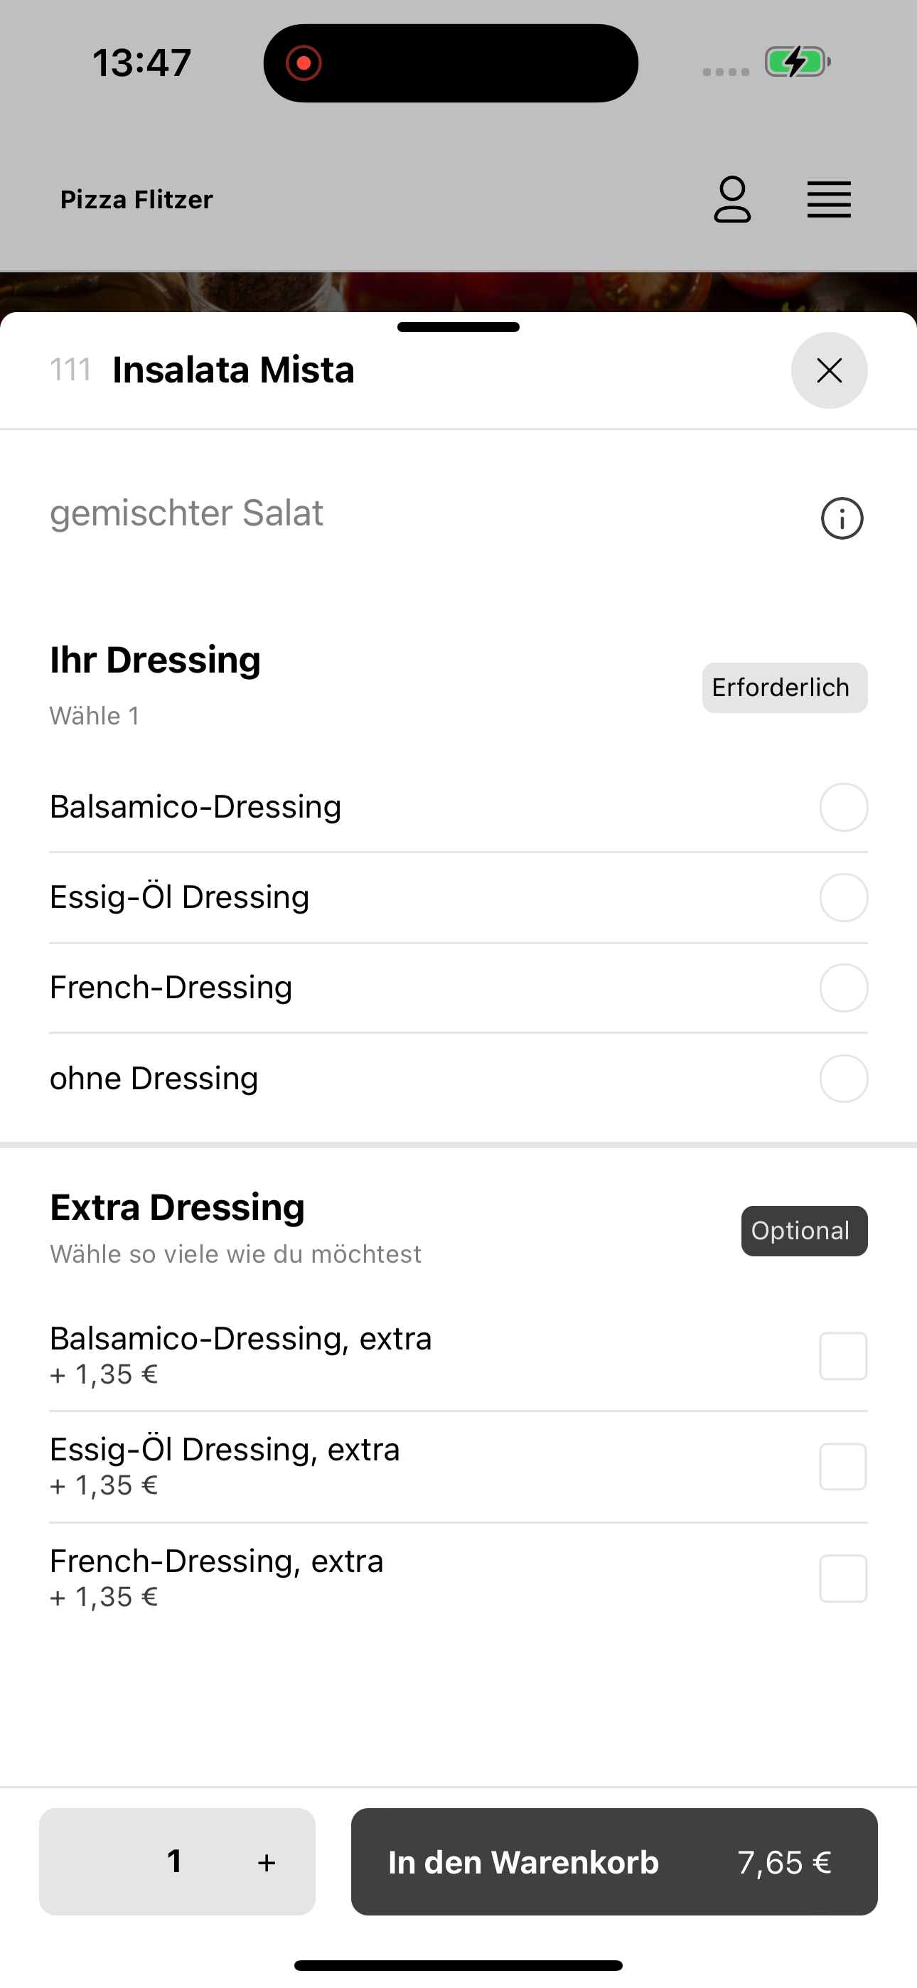Viewport: 917px width, 1988px height.
Task: Open the user account profile icon
Action: click(x=731, y=199)
